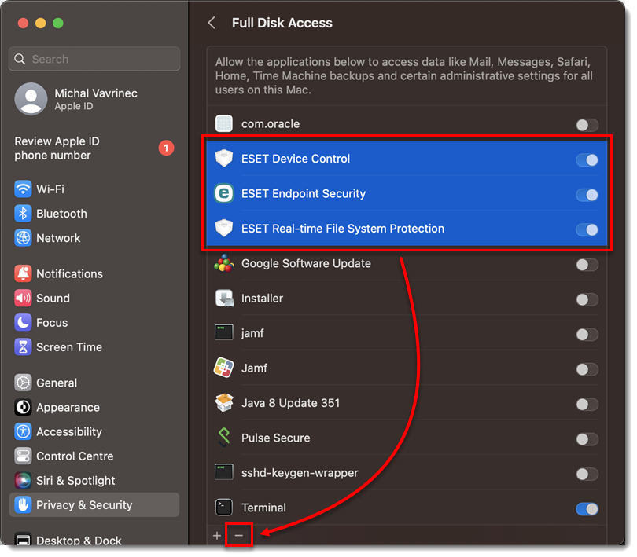This screenshot has width=637, height=557.
Task: Click the sshd-keygen-wrapper icon
Action: click(224, 472)
